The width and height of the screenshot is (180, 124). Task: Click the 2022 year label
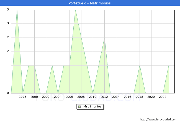(x=163, y=97)
